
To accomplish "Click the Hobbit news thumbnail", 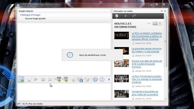I will (x=122, y=35).
